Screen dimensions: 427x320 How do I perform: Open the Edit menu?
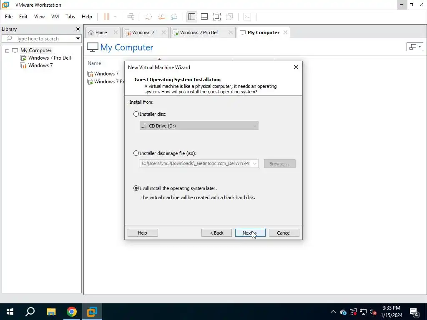point(23,17)
